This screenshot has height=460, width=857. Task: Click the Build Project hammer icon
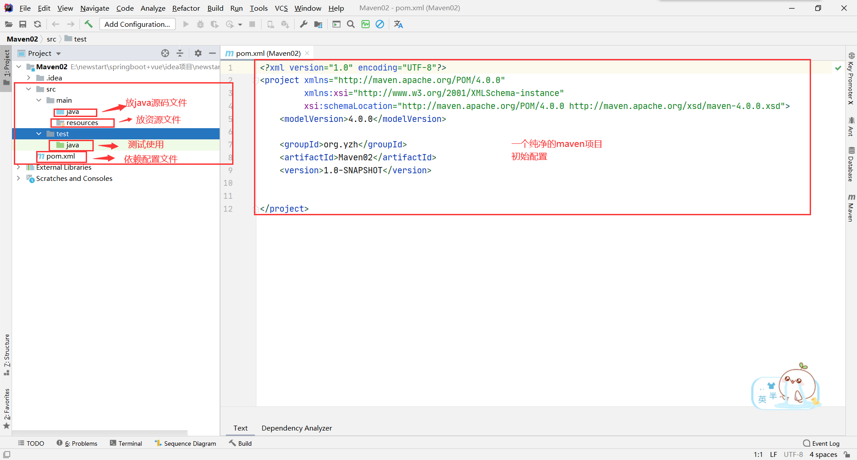point(88,24)
